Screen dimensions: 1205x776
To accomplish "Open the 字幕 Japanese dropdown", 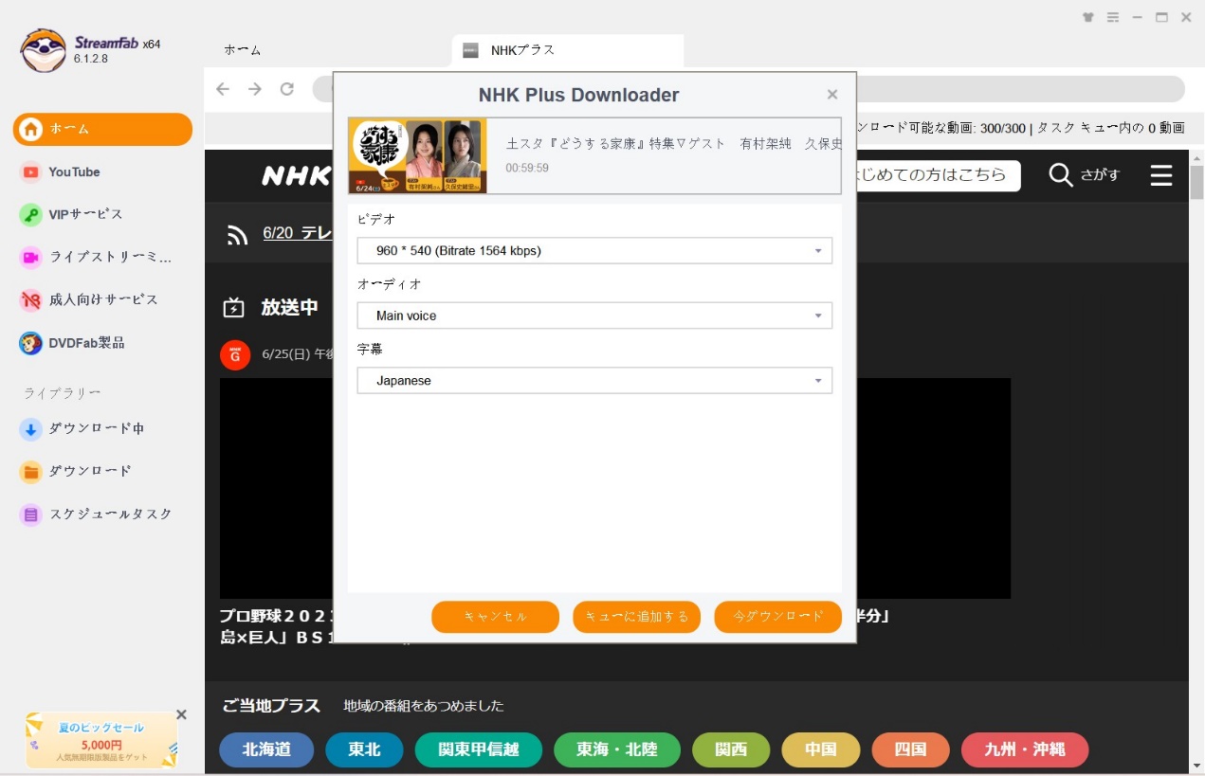I will click(x=594, y=380).
